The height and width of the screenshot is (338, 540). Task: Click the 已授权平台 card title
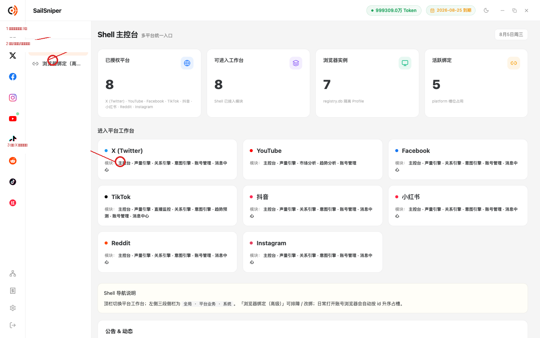(x=117, y=60)
